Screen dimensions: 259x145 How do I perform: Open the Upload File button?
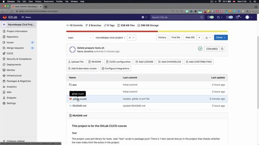[x=76, y=62]
